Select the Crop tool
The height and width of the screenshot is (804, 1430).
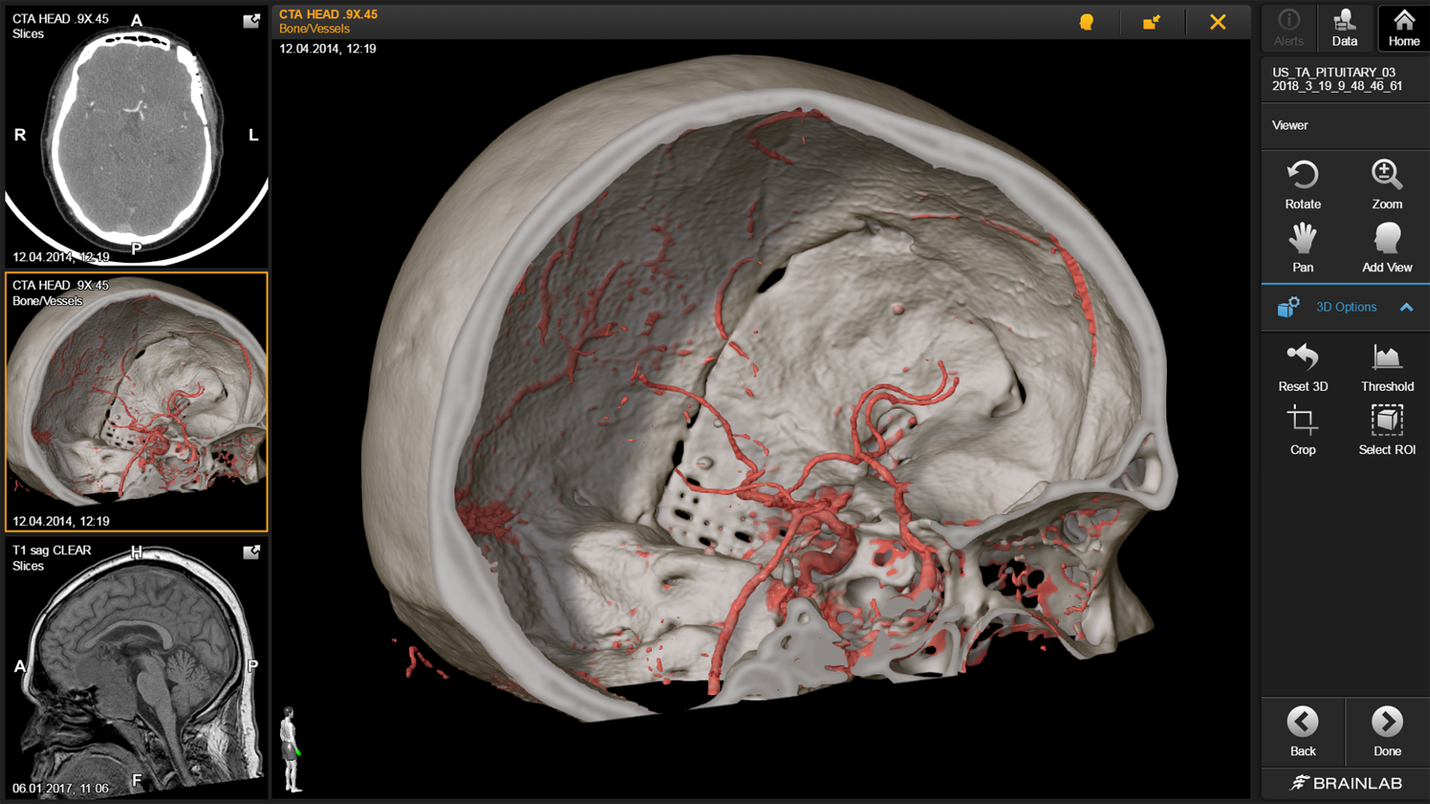point(1302,429)
